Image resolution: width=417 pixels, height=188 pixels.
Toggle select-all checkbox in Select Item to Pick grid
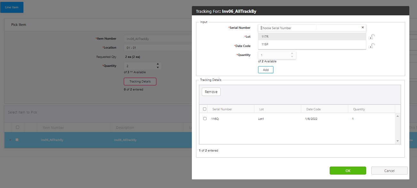coord(18,127)
